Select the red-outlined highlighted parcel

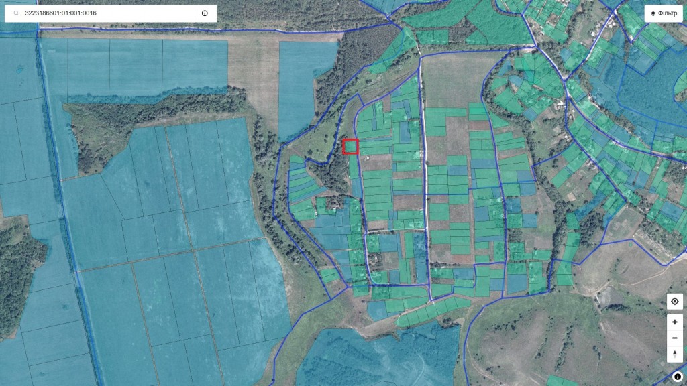tap(350, 147)
